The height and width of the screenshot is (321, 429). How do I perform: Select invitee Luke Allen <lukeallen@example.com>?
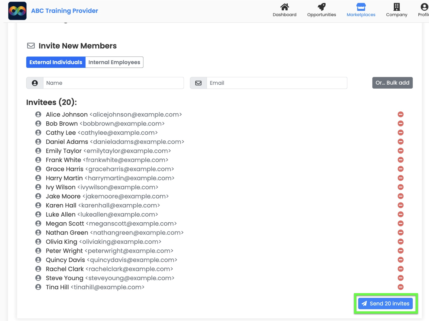point(102,215)
